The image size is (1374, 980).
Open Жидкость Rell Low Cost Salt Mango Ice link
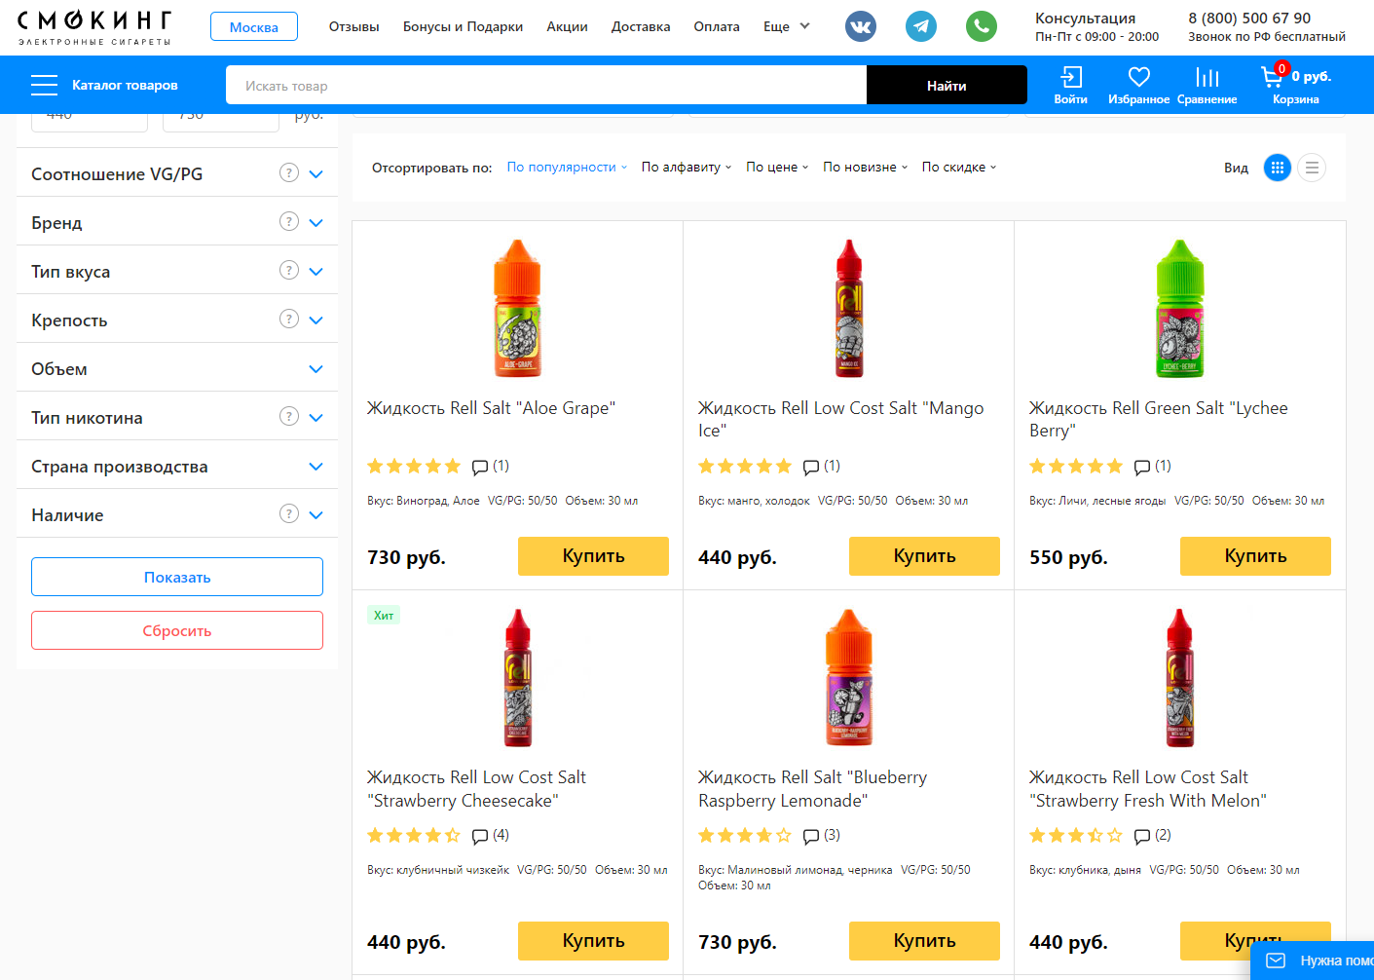coord(840,419)
